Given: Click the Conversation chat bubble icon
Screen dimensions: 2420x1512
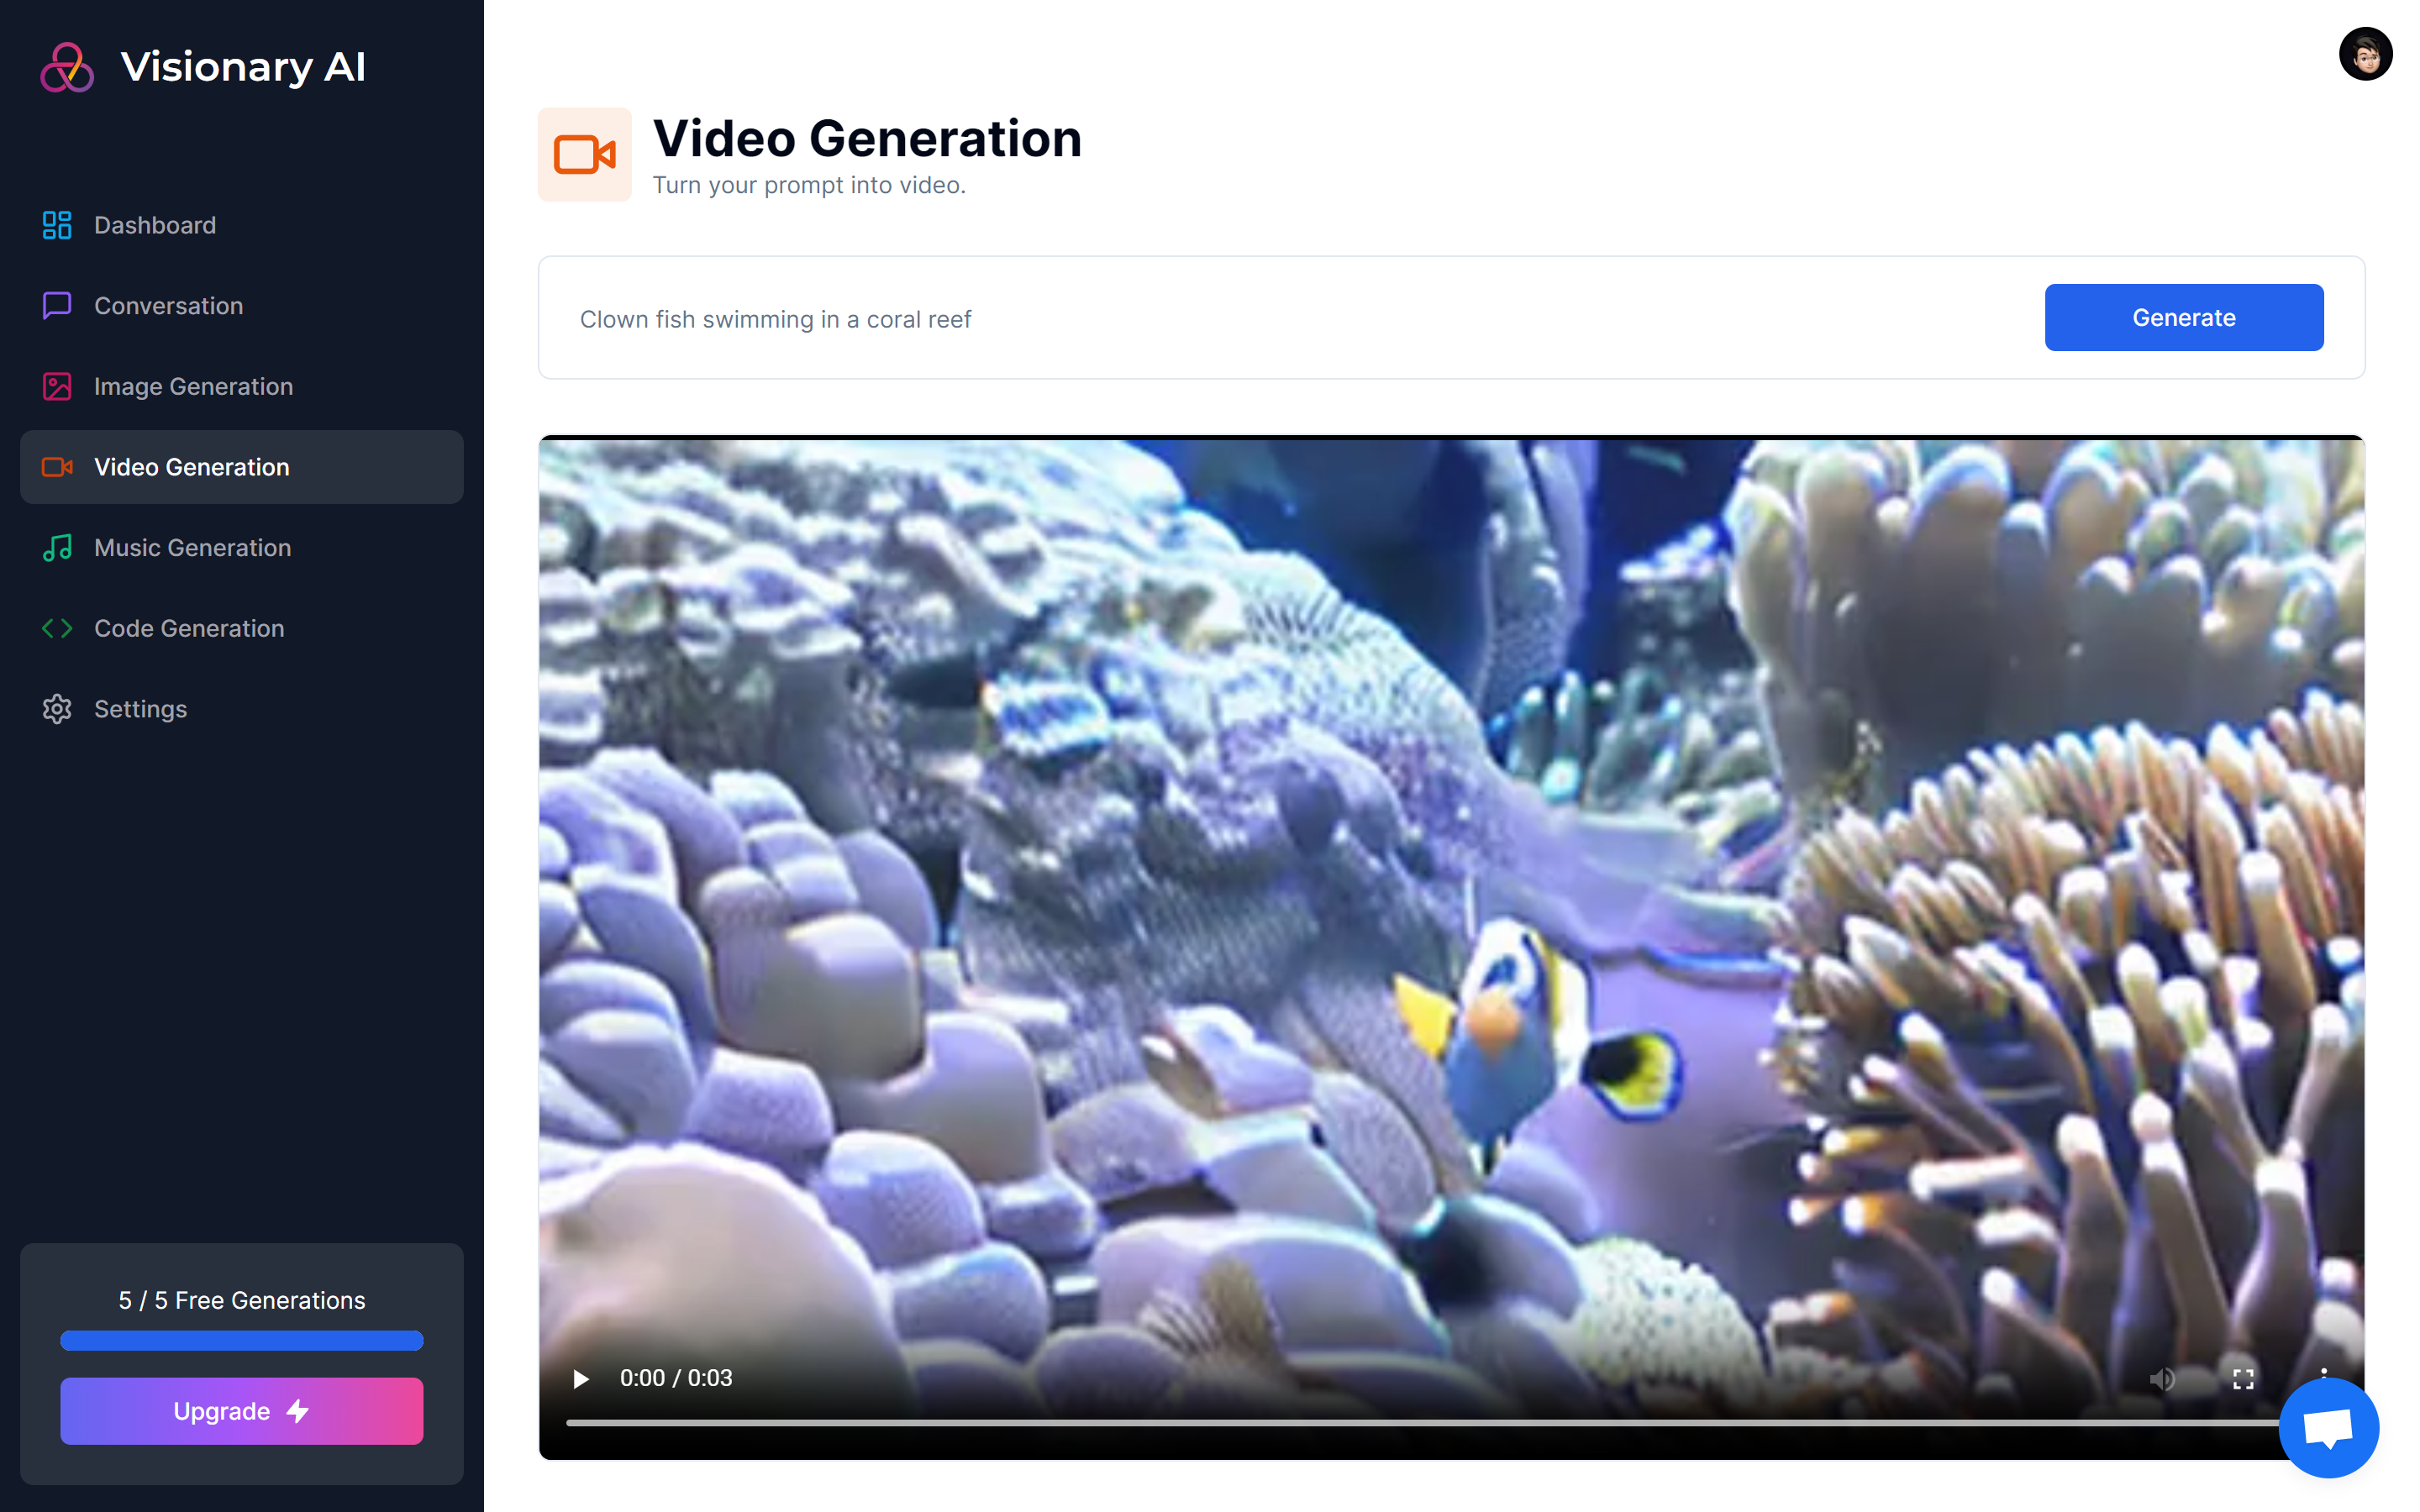Looking at the screenshot, I should coord(57,305).
